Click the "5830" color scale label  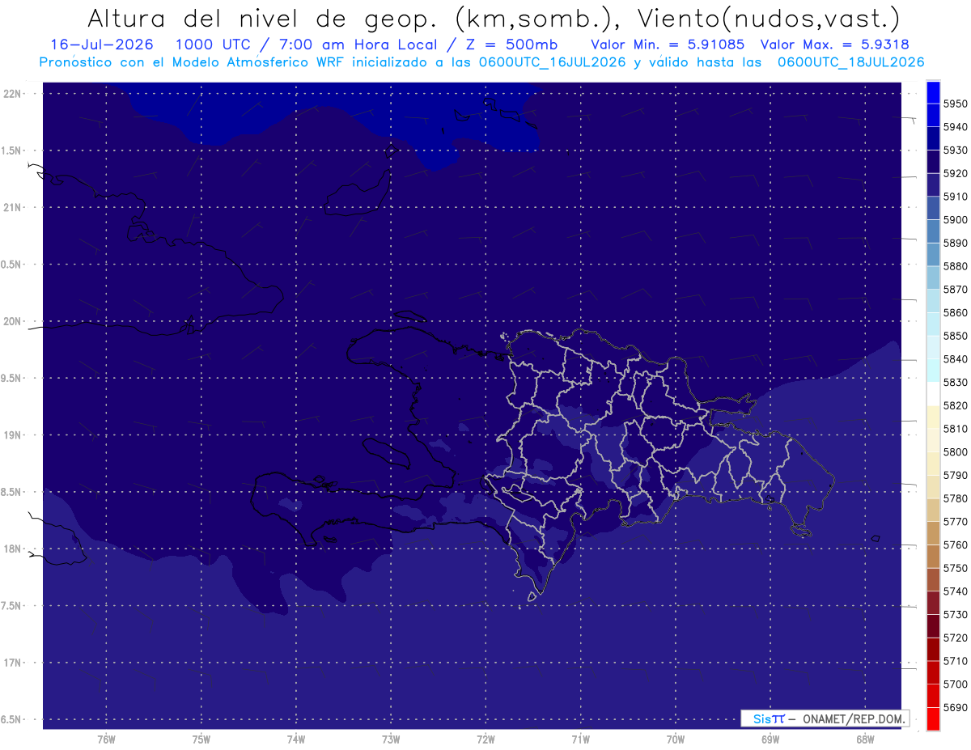(955, 382)
